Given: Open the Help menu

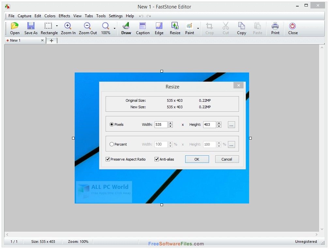Looking at the screenshot, I should click(130, 16).
